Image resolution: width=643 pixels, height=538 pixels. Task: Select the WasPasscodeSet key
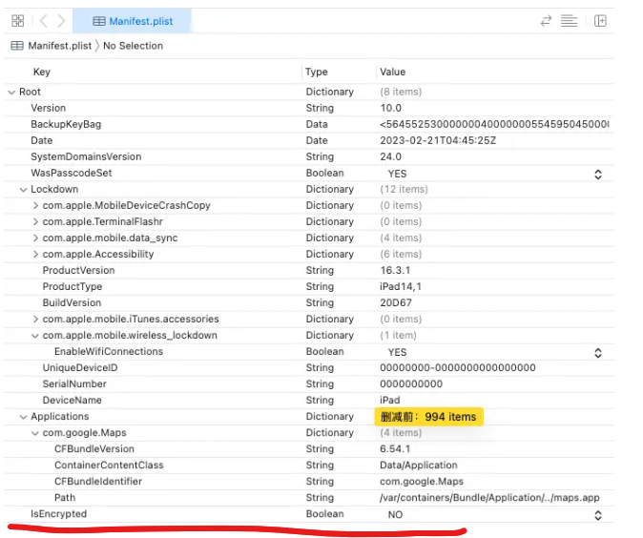71,173
